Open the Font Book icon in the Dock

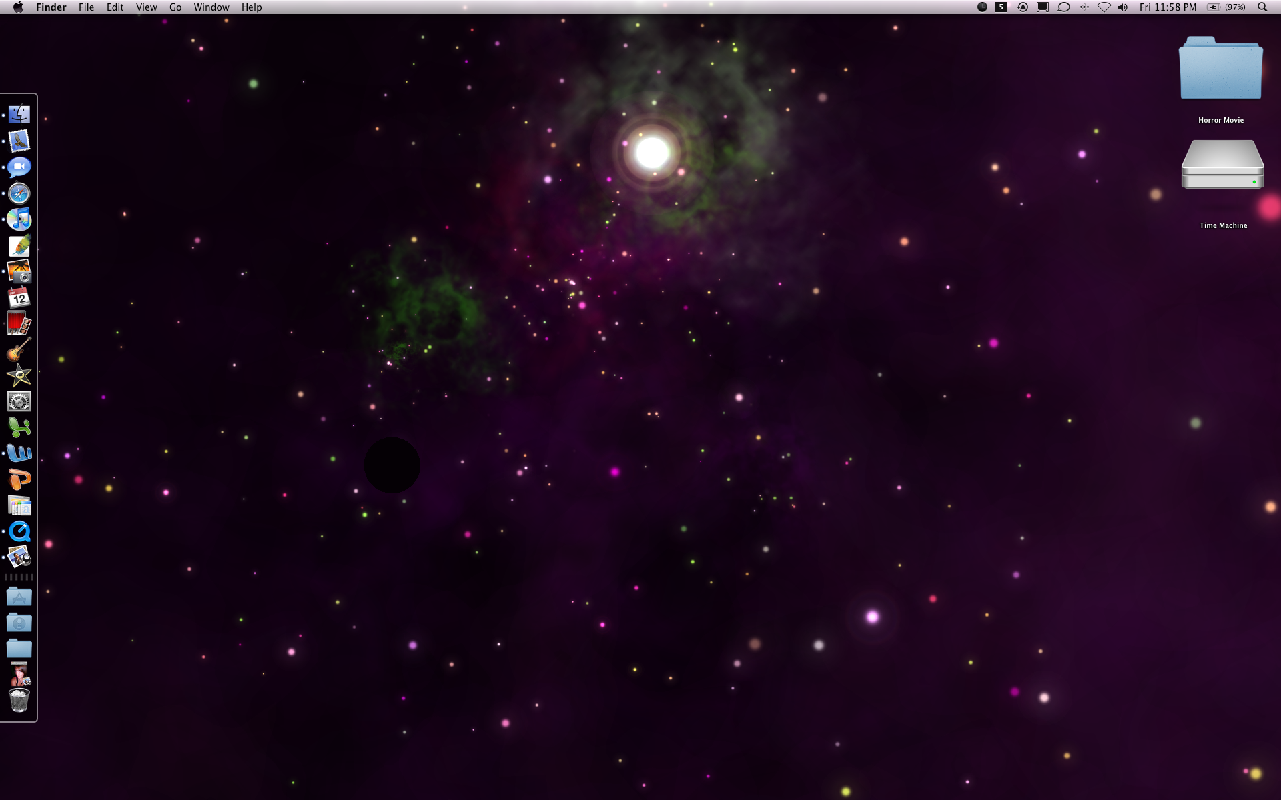19,505
